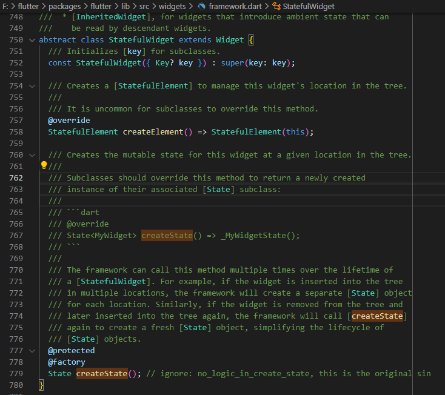Click _MyWidgetState() in the line 767 example

pyautogui.click(x=258, y=236)
